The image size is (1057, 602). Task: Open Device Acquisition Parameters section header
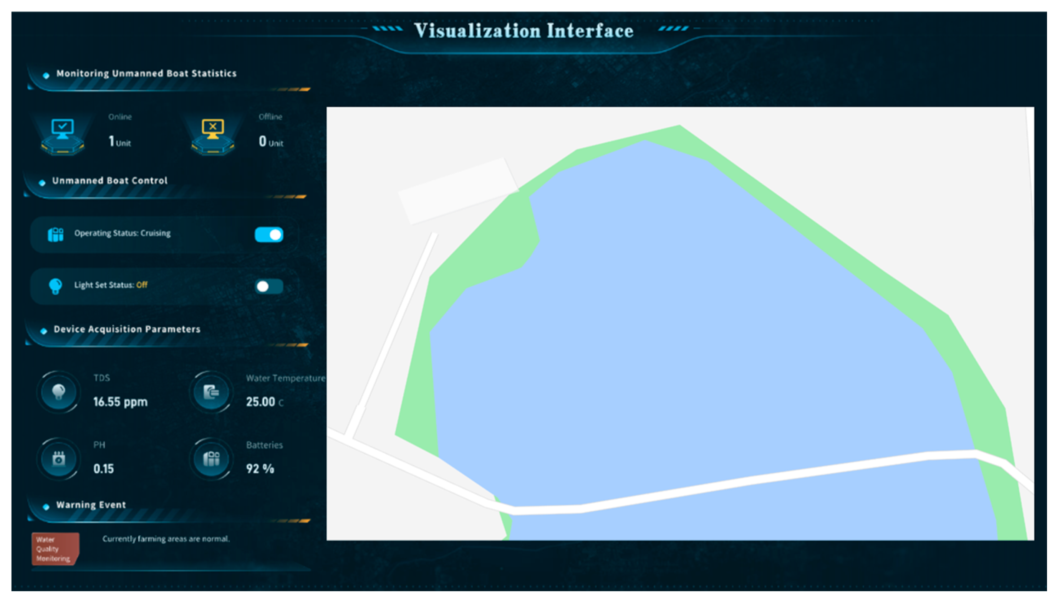point(127,329)
